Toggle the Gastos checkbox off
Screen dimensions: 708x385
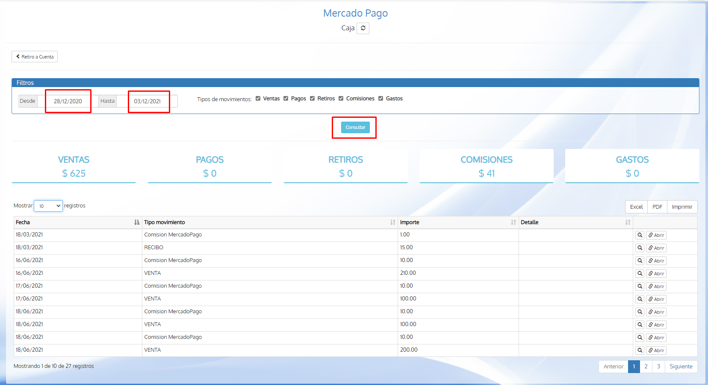coord(381,98)
